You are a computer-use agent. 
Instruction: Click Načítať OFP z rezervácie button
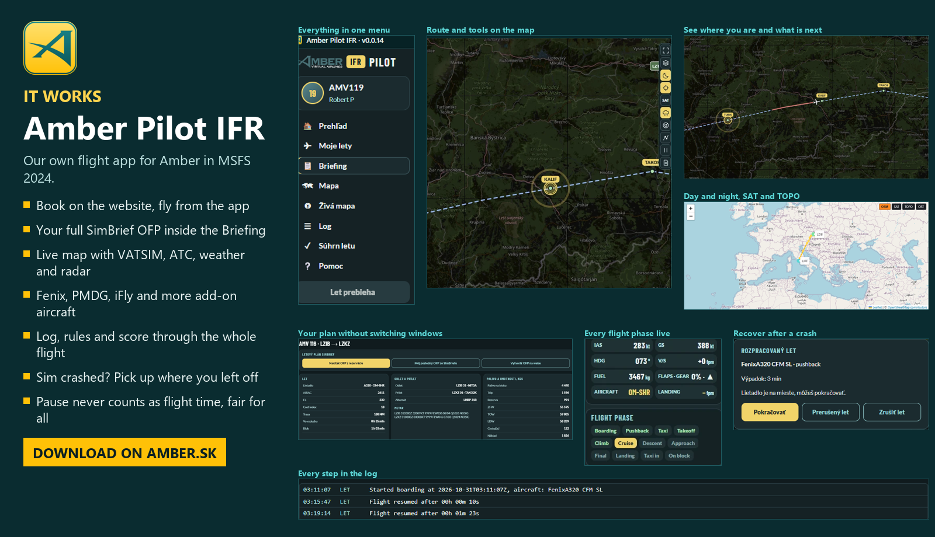point(346,363)
